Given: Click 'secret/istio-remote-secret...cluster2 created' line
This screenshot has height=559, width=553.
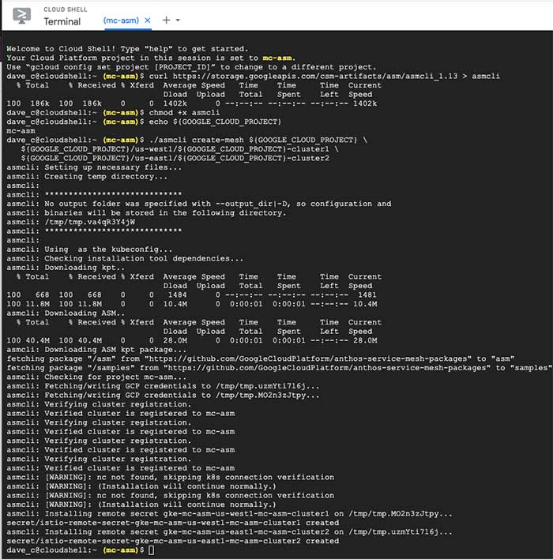Looking at the screenshot, I should [x=173, y=541].
